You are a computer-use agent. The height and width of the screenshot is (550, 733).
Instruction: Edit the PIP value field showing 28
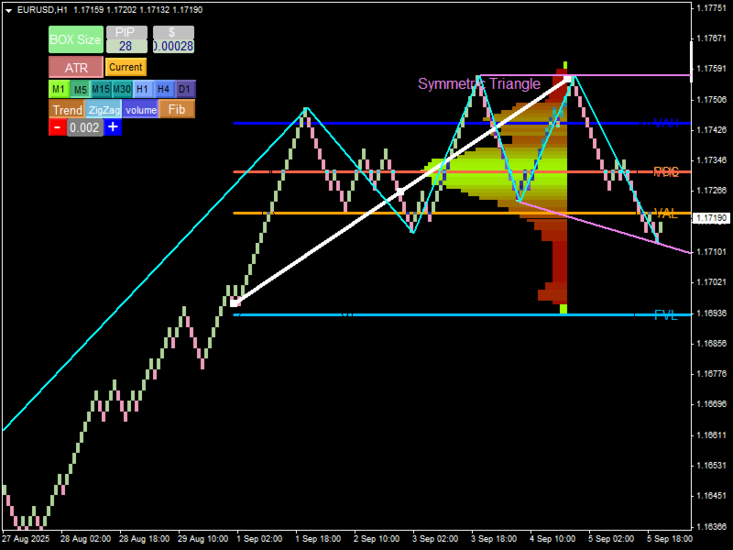coord(126,46)
